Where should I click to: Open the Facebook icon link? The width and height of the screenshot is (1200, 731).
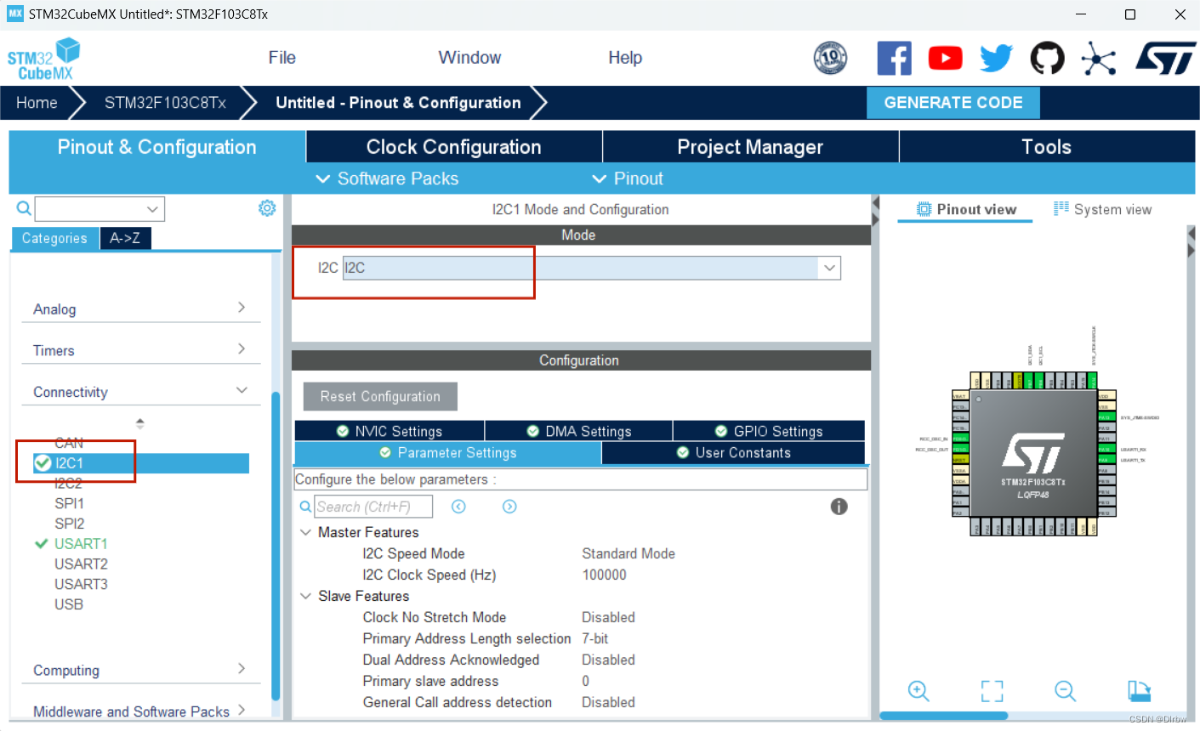894,58
